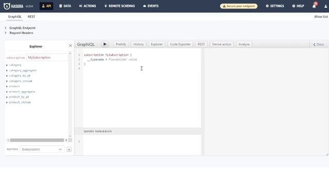Click scroll up arrow in Explorer panel
Screen dimensions: 329x185
click(x=70, y=53)
